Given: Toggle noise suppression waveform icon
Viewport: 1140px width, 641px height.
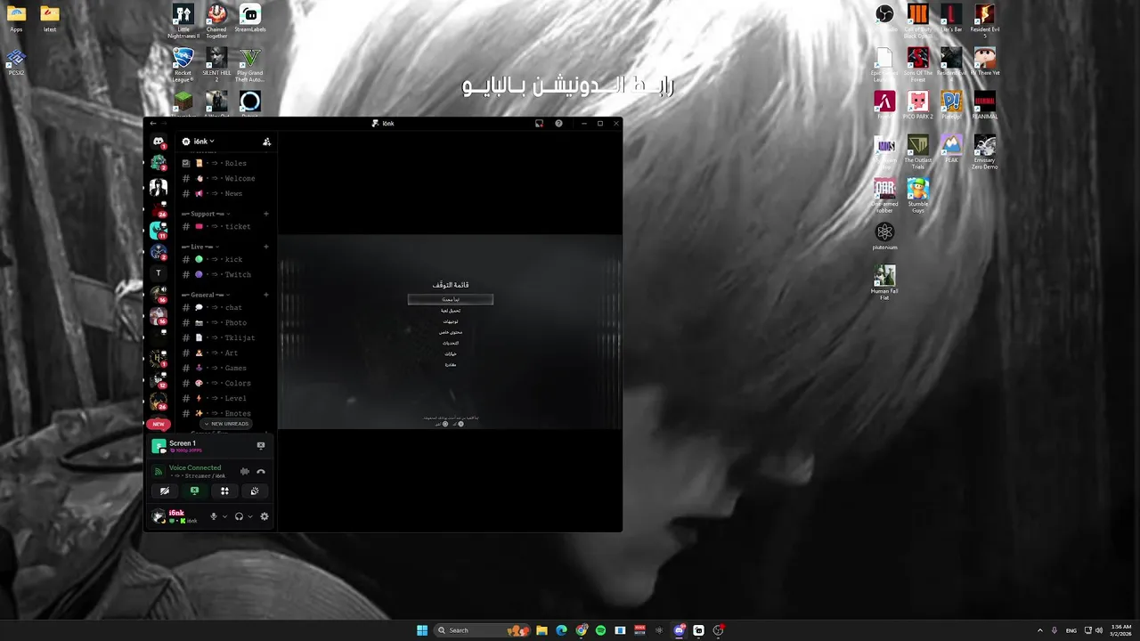Looking at the screenshot, I should coord(245,472).
